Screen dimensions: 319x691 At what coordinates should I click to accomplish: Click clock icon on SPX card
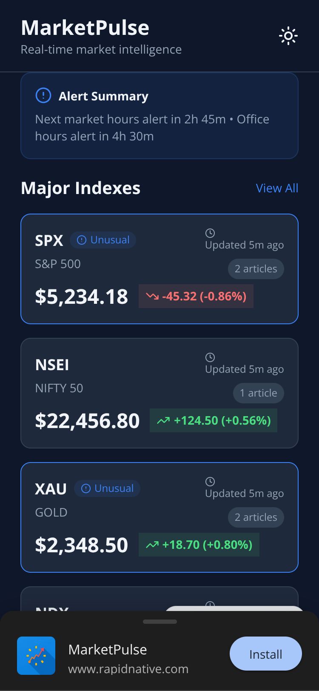210,233
